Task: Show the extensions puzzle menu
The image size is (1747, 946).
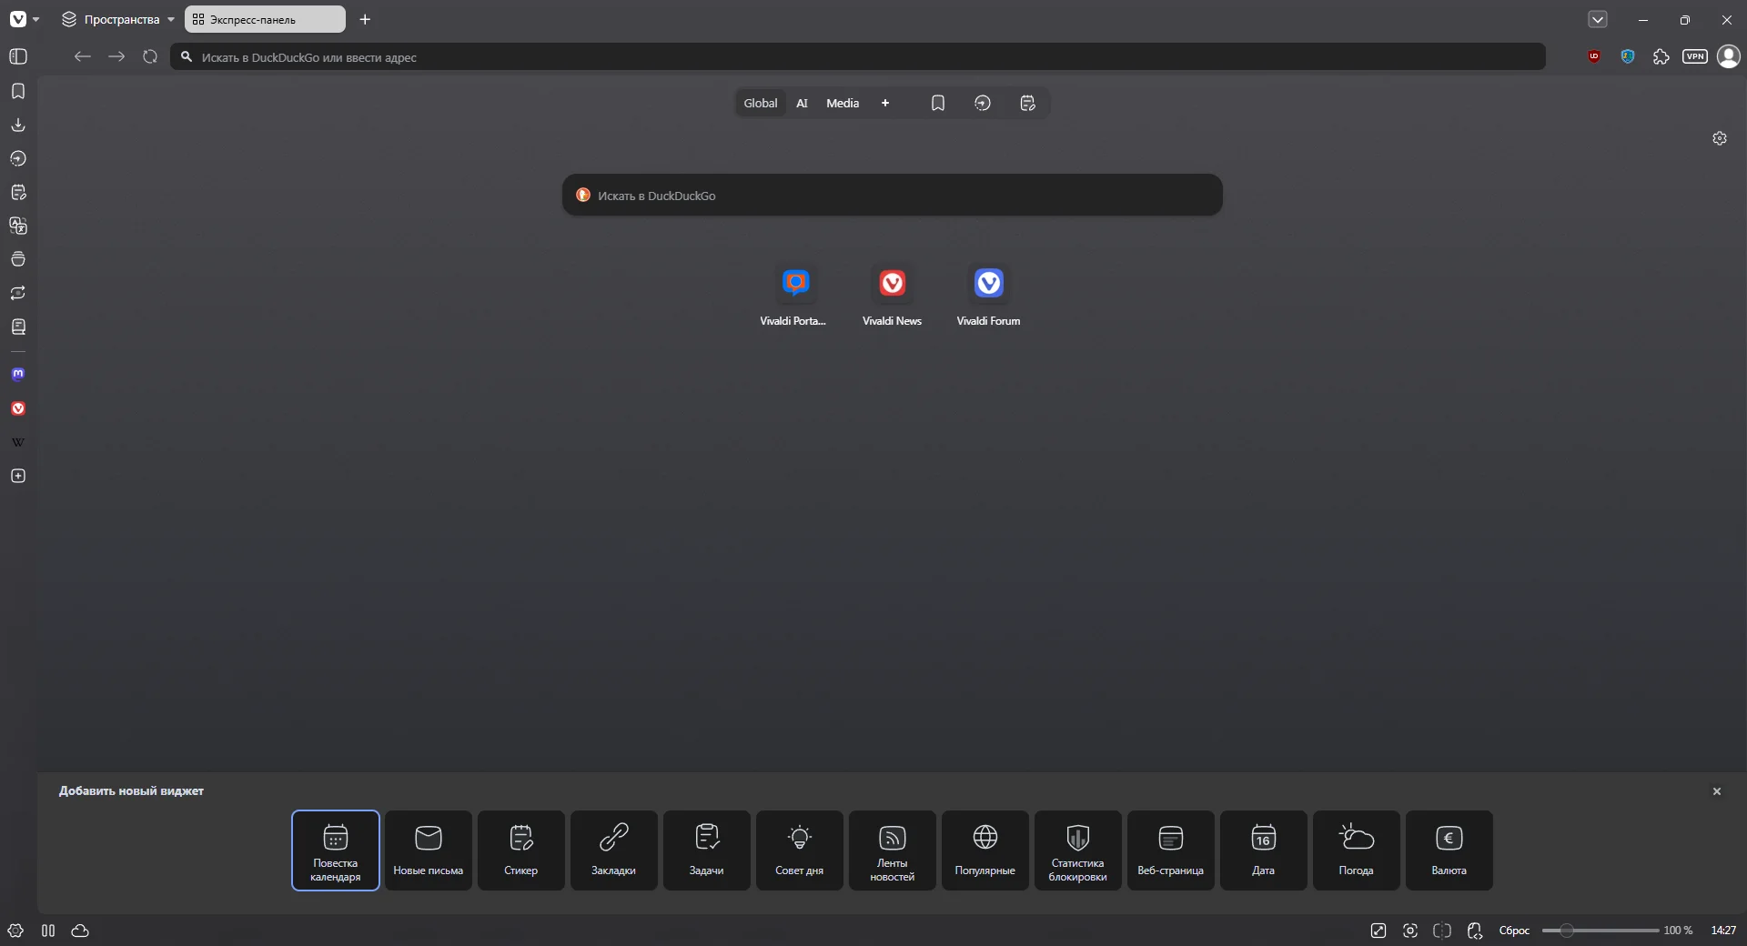Action: (x=1661, y=56)
